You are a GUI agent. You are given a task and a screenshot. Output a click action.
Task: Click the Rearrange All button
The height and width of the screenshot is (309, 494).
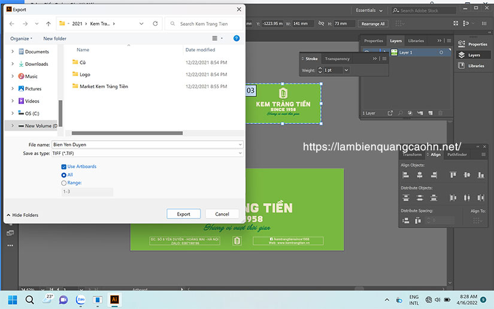pos(373,23)
